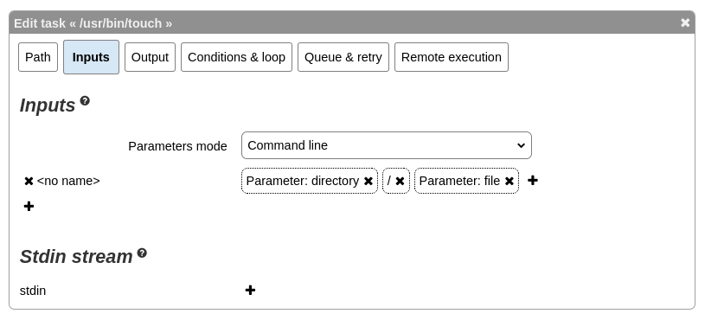Add a stdin stream value
The height and width of the screenshot is (320, 705).
coord(250,291)
